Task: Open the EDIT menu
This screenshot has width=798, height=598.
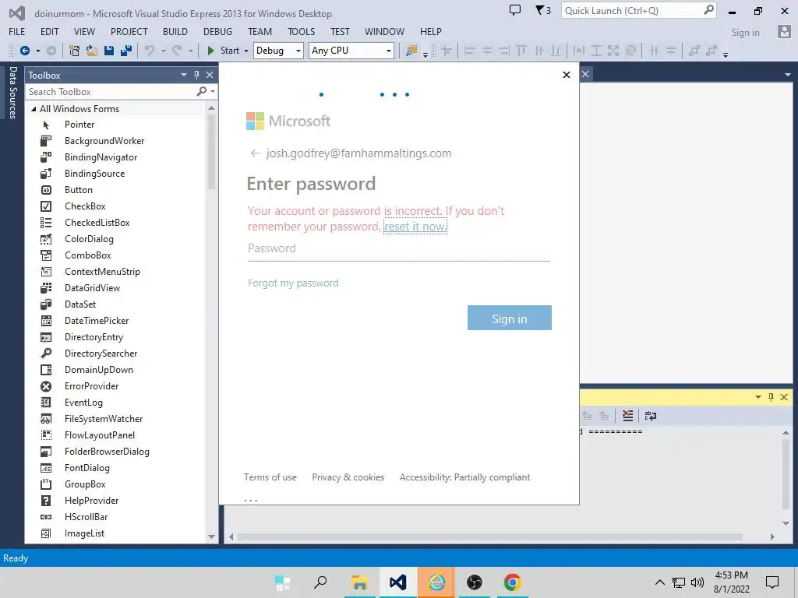Action: click(x=49, y=31)
